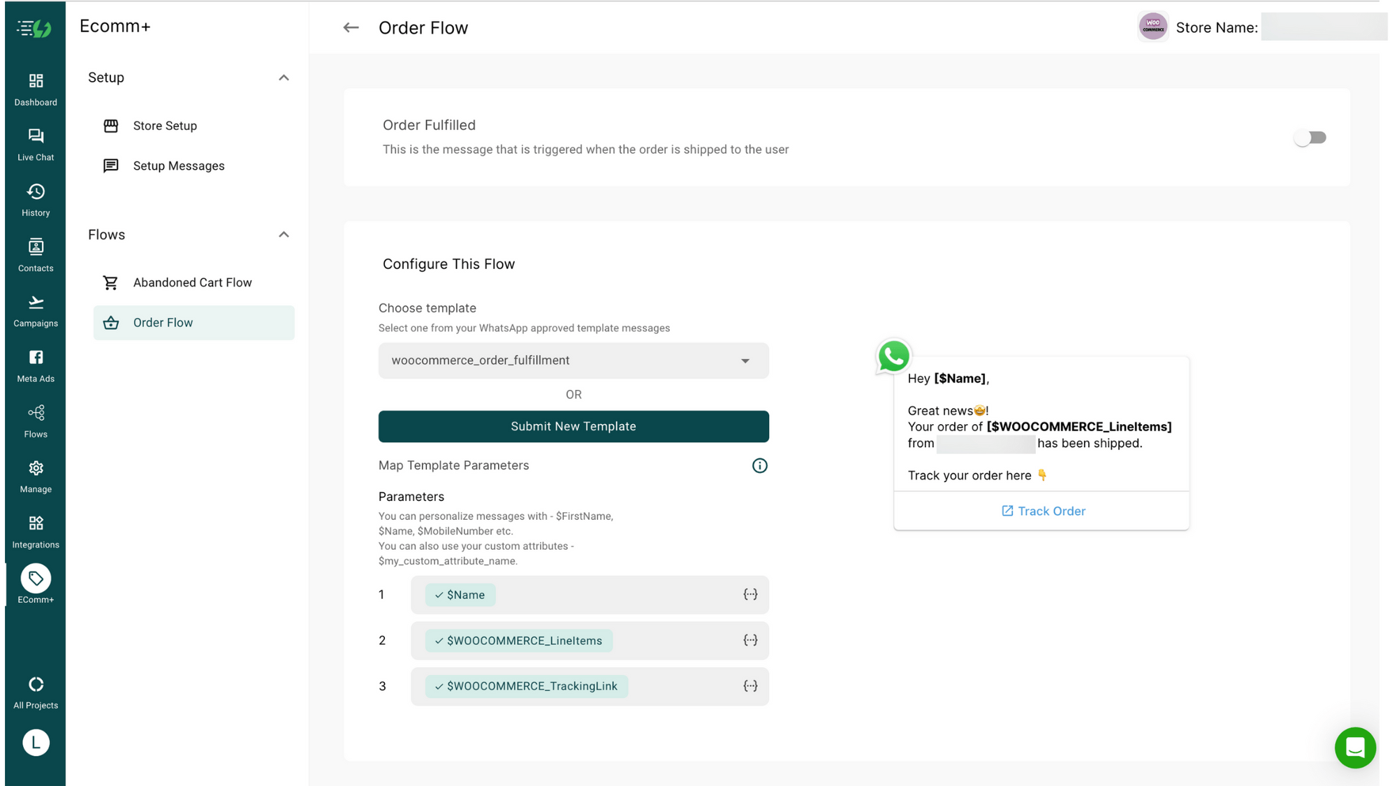Open the Integrations panel
The height and width of the screenshot is (786, 1397).
tap(35, 529)
